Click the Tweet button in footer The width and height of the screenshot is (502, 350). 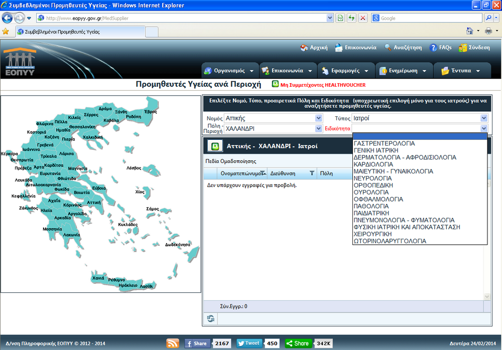point(249,343)
